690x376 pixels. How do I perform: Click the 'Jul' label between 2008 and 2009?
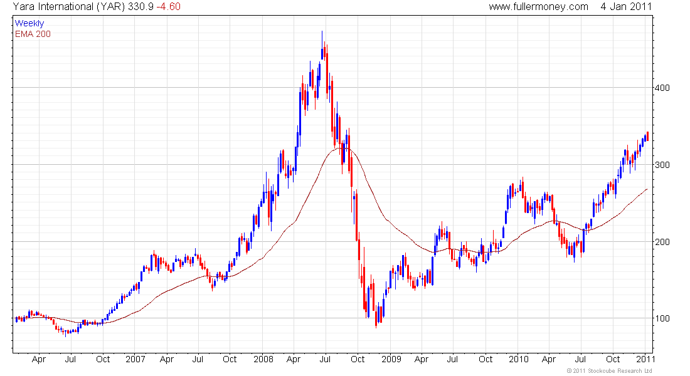pyautogui.click(x=325, y=359)
